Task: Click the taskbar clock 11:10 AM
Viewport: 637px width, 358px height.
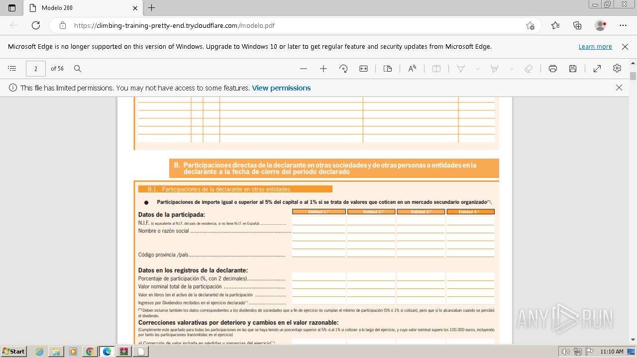Action: [x=612, y=352]
